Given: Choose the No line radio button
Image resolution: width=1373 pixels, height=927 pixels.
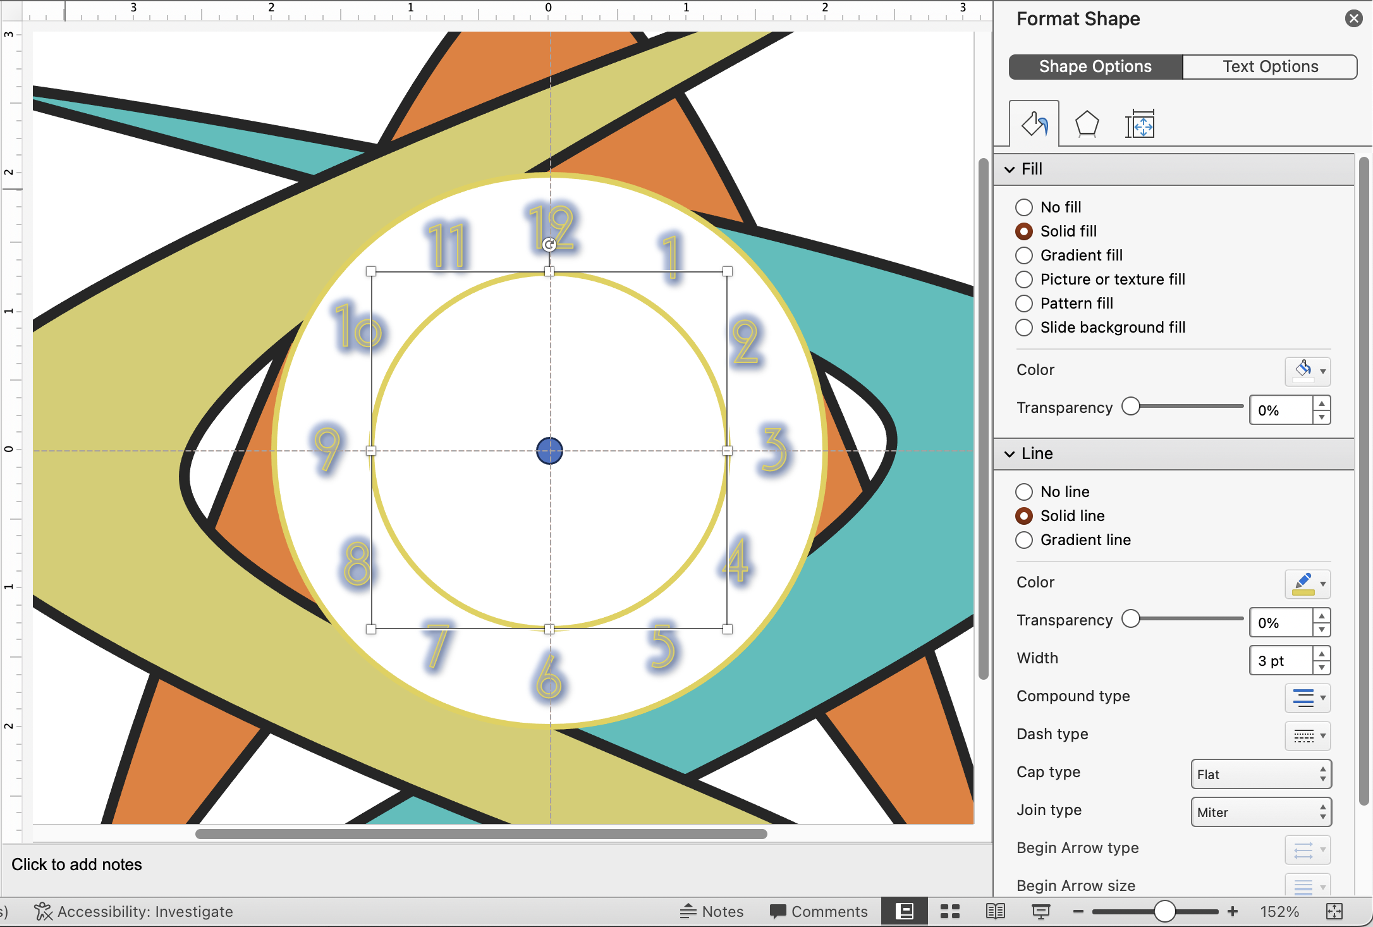Looking at the screenshot, I should tap(1024, 492).
